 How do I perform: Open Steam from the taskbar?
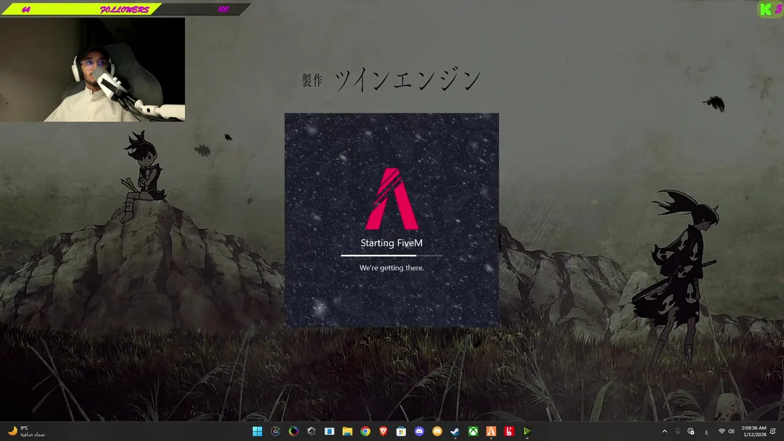(x=455, y=431)
